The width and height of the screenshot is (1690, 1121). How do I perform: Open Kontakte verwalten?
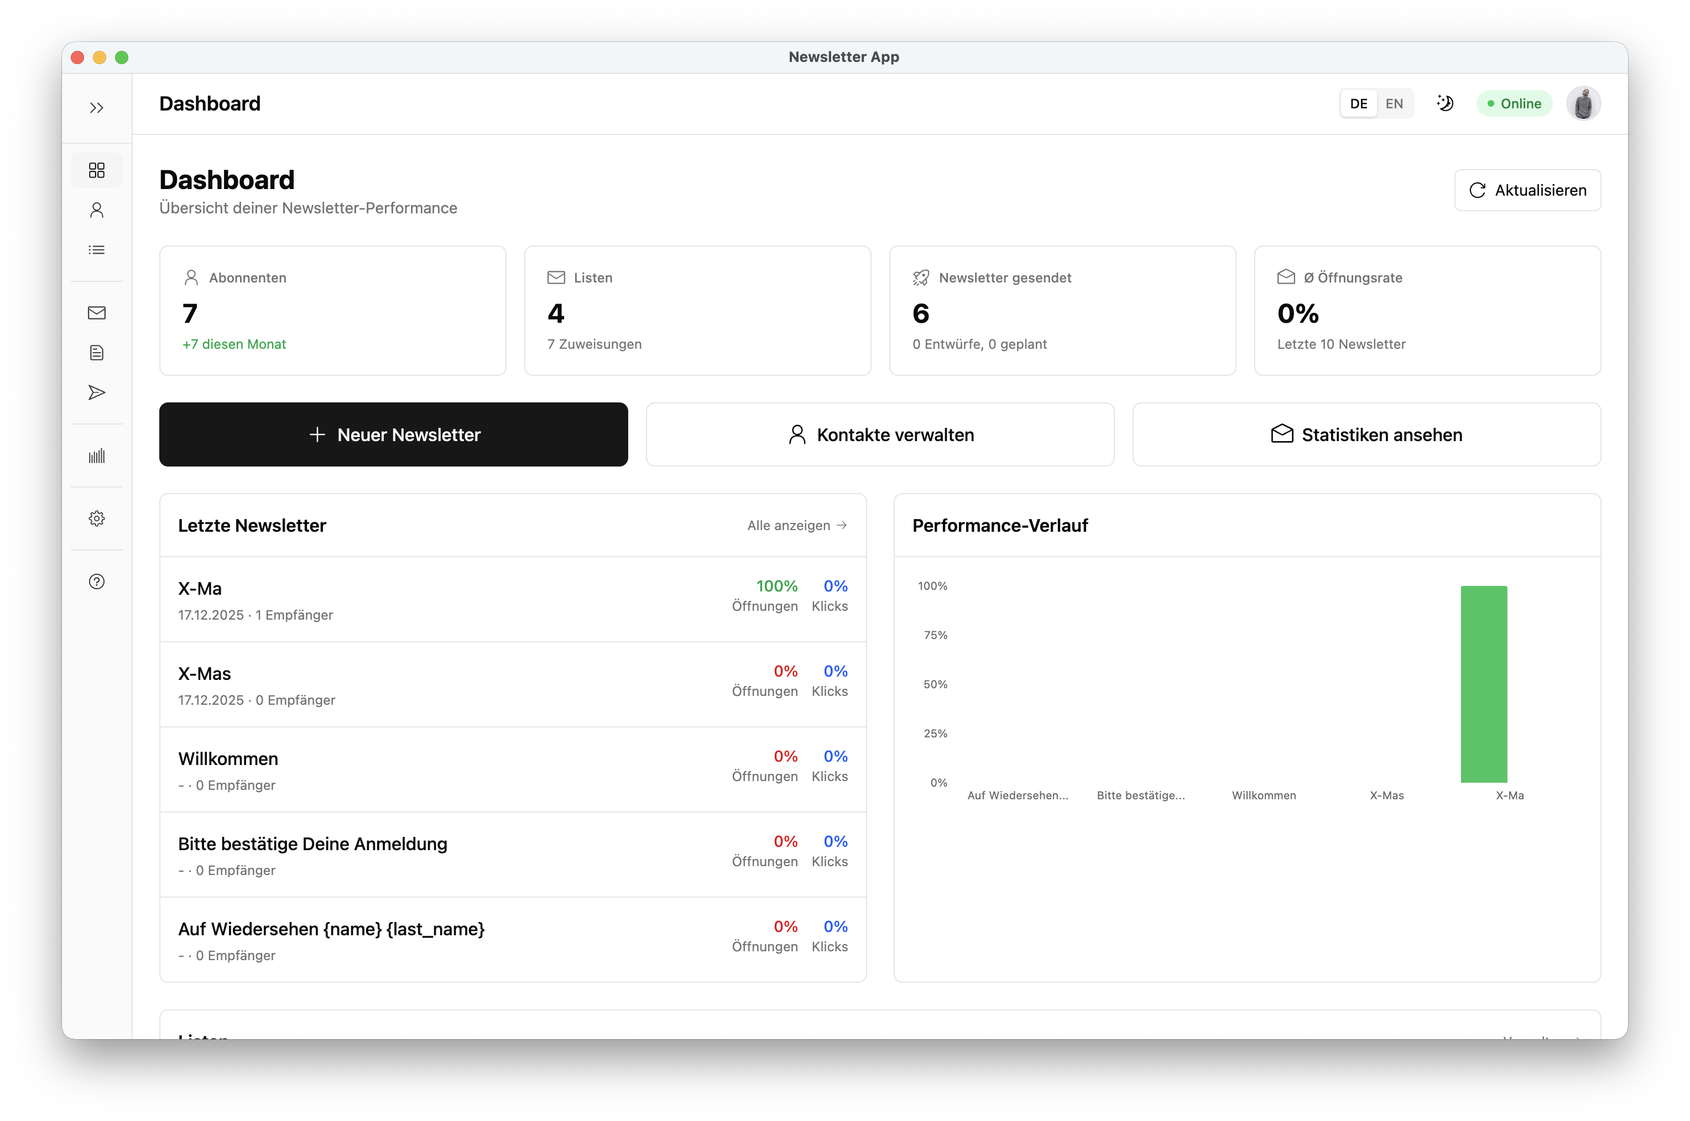click(x=880, y=434)
